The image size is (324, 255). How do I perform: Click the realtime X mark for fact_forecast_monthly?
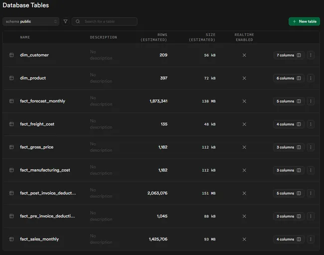244,101
